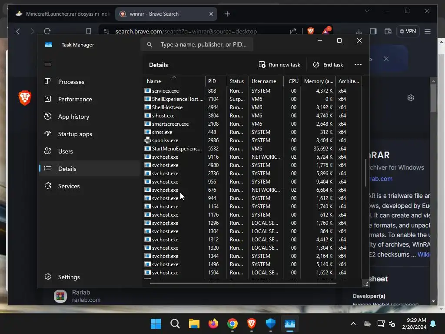Open Brave Rewards triangle icon
Viewport: 445px width, 334px height.
(326, 31)
